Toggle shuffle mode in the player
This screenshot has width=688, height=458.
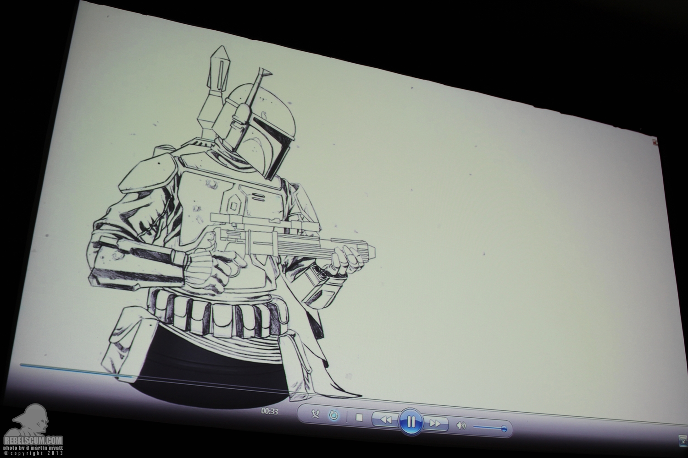pyautogui.click(x=316, y=414)
